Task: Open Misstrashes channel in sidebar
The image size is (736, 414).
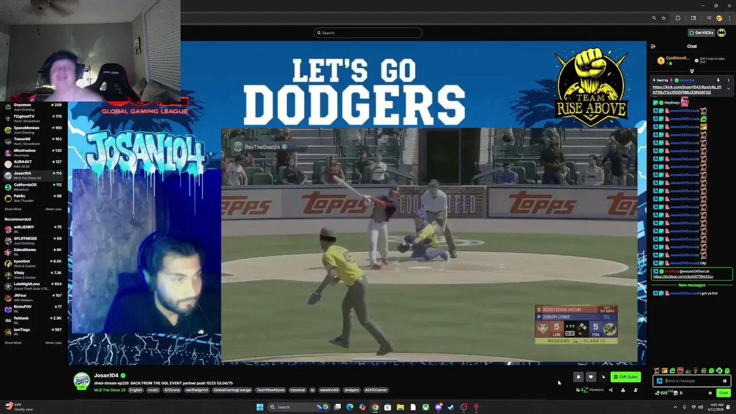Action: point(33,152)
